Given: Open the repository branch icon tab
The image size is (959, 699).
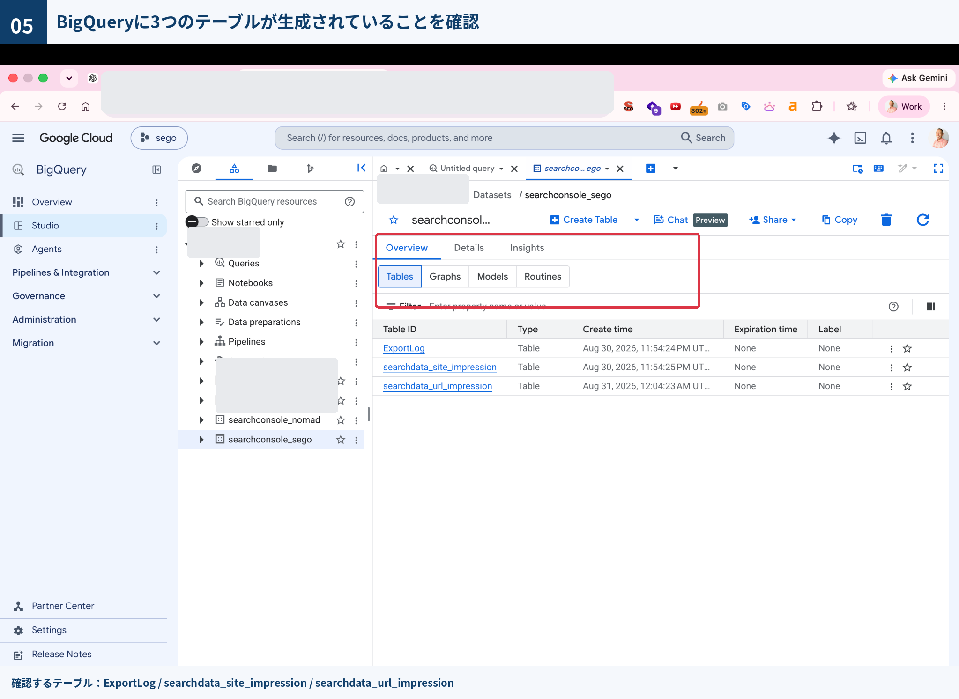Looking at the screenshot, I should click(310, 168).
